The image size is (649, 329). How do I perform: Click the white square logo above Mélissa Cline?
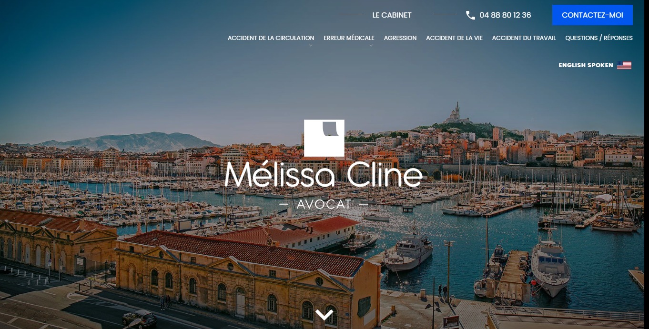point(324,138)
